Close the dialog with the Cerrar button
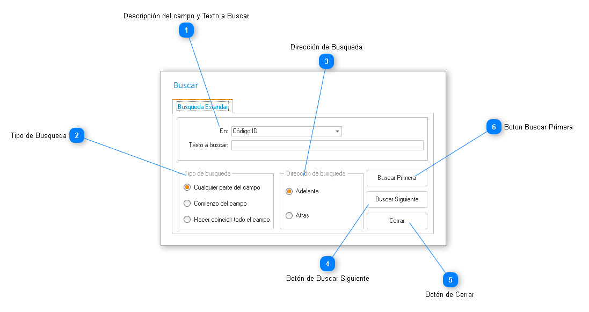The height and width of the screenshot is (312, 589). tap(397, 221)
